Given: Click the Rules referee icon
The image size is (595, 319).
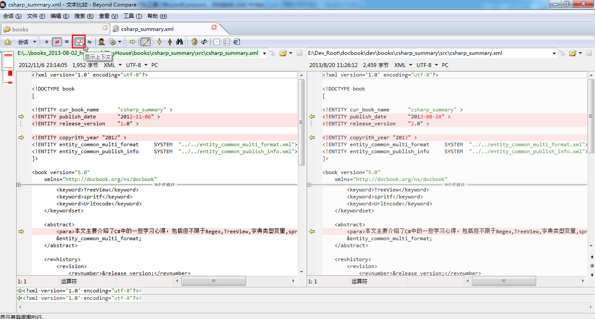Looking at the screenshot, I should pyautogui.click(x=102, y=42).
